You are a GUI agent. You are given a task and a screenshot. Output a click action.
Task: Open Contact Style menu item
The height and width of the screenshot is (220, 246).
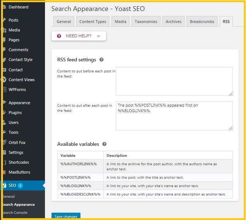coord(20,60)
